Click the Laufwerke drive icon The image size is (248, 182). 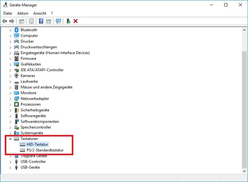click(x=17, y=82)
